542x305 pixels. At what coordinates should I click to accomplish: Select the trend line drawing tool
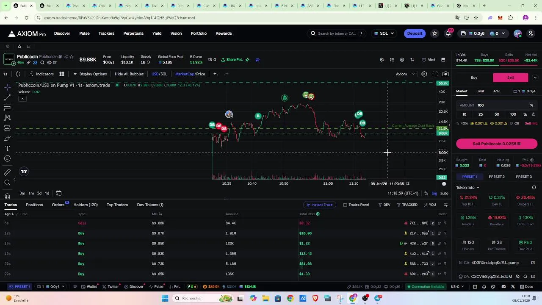coord(7,97)
